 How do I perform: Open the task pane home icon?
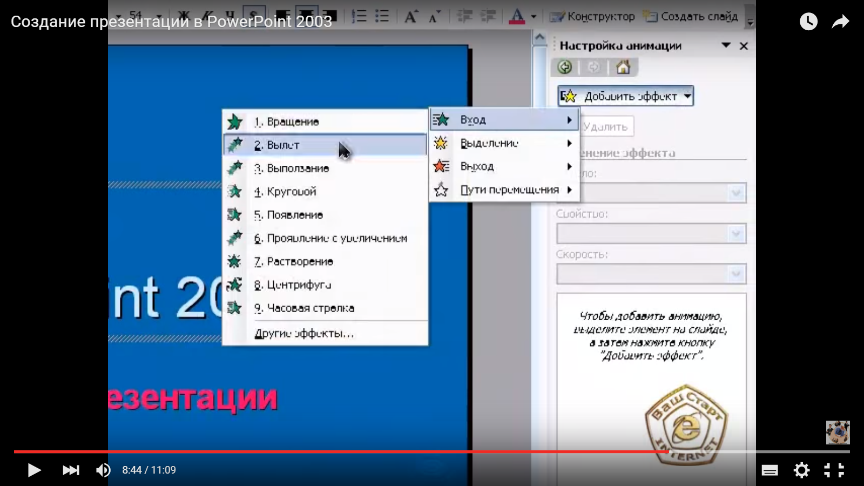623,67
